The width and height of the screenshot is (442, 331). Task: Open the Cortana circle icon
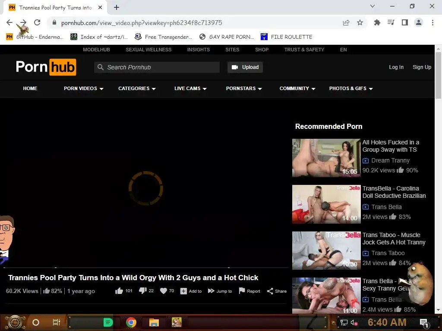pos(36,322)
